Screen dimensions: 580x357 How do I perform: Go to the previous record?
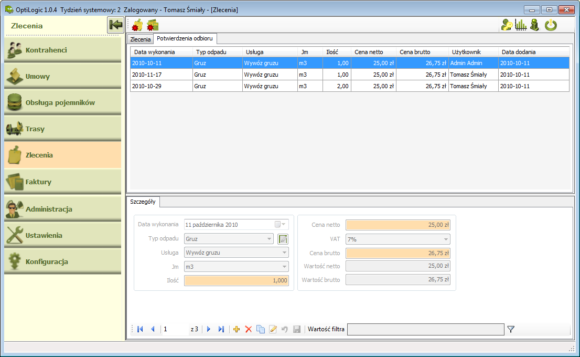[153, 329]
